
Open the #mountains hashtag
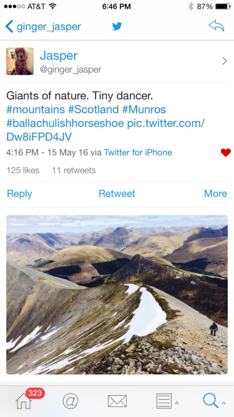pyautogui.click(x=35, y=109)
